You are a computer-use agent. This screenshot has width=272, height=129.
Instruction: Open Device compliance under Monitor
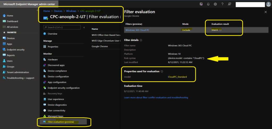(57, 71)
